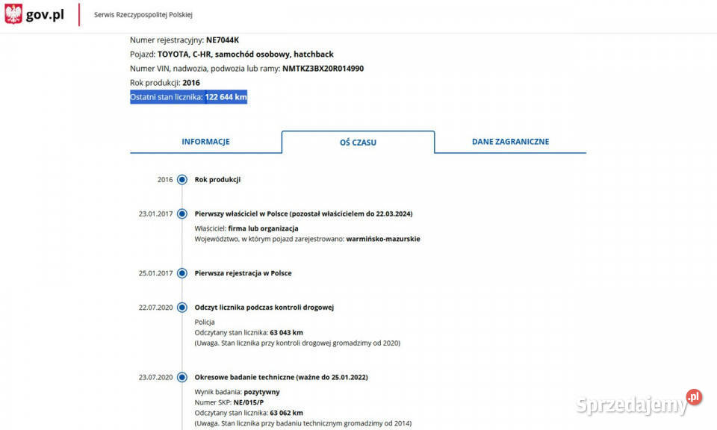
Task: Click the highlighted odometer reading 122 644 km
Action: pyautogui.click(x=226, y=98)
